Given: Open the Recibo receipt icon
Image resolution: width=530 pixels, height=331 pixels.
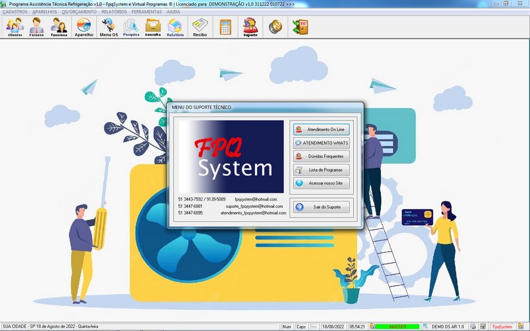Looking at the screenshot, I should point(200,27).
